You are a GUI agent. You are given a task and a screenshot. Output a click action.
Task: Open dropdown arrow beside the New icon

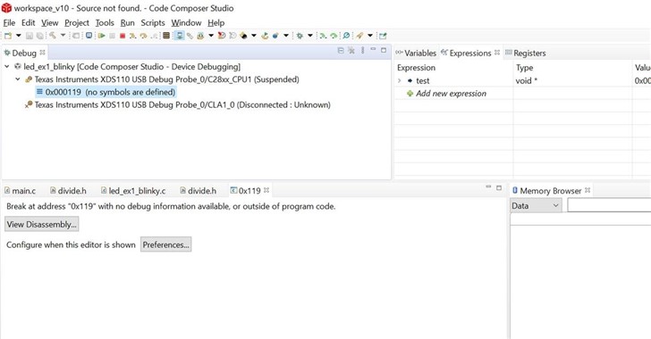point(18,36)
